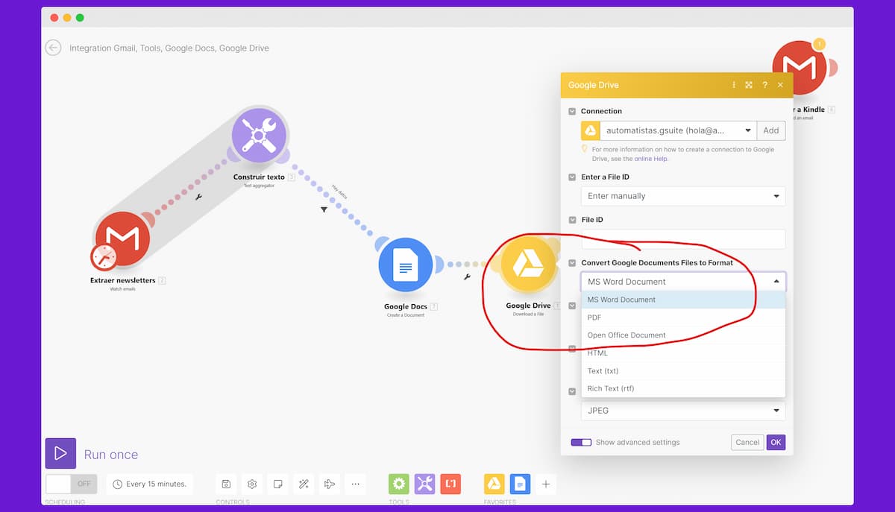Click the airplane explain flow icon

[x=329, y=484]
